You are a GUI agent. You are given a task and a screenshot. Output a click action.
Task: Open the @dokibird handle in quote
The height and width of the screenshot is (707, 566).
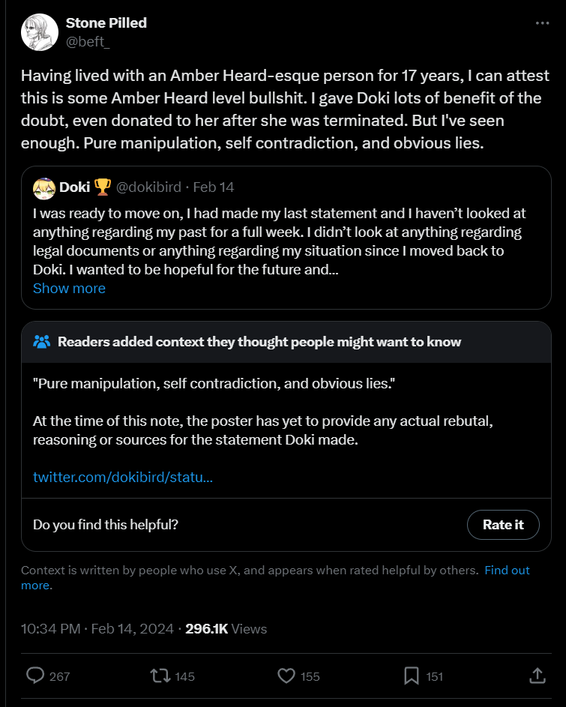click(149, 187)
